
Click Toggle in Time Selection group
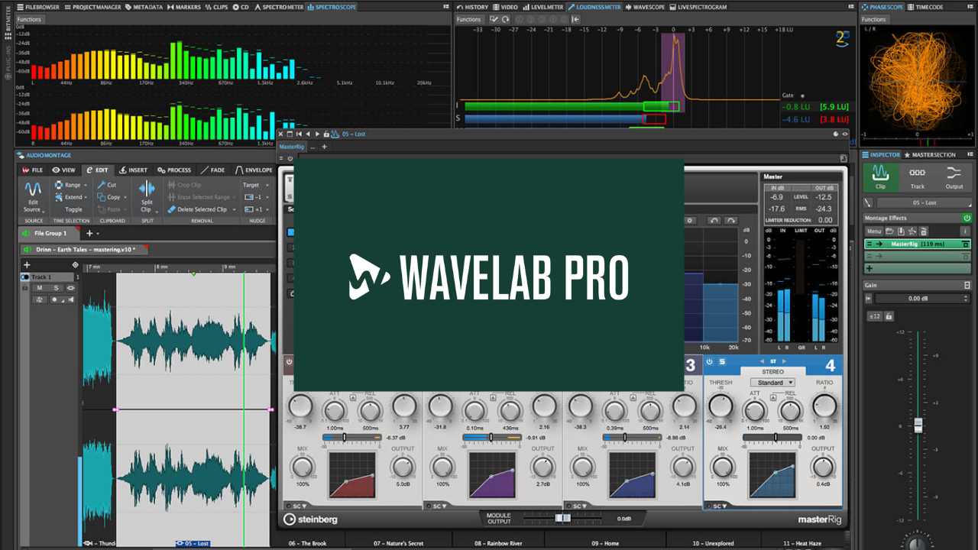pyautogui.click(x=73, y=209)
